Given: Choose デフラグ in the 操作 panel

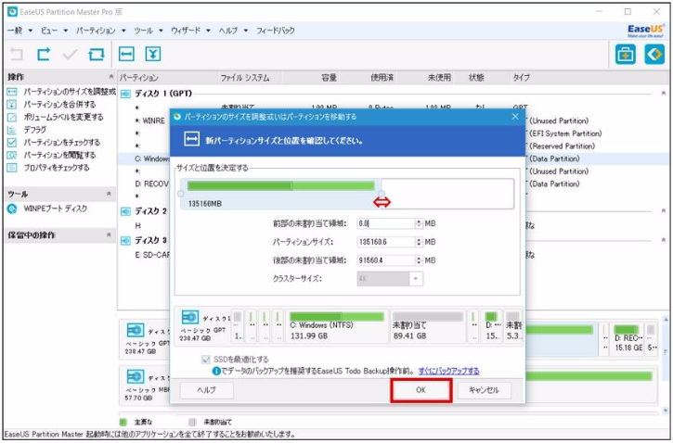Looking at the screenshot, I should 34,130.
